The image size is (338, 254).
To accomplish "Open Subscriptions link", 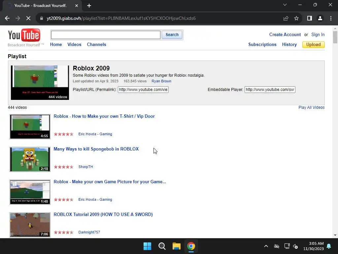I will [262, 45].
